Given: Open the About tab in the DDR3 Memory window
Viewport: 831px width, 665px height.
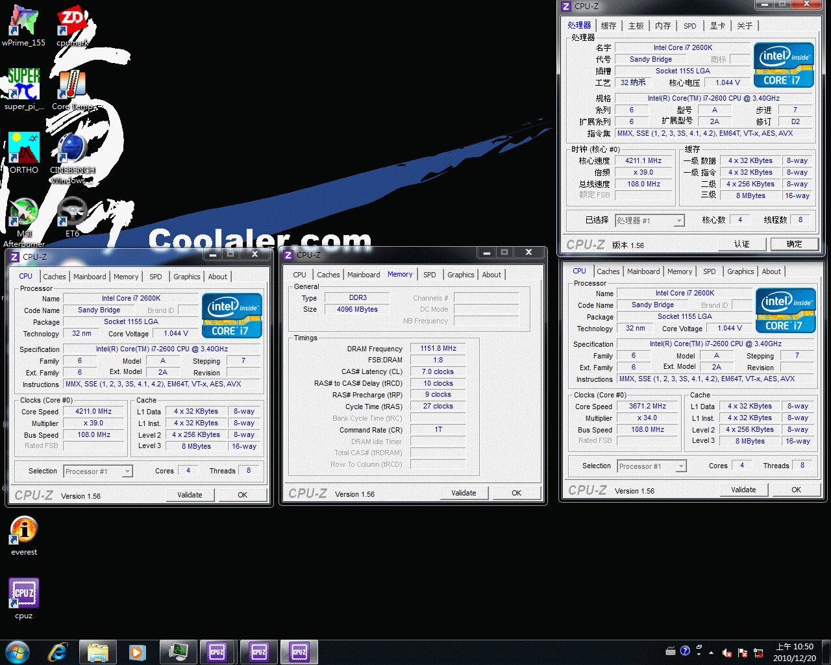Looking at the screenshot, I should [x=491, y=275].
